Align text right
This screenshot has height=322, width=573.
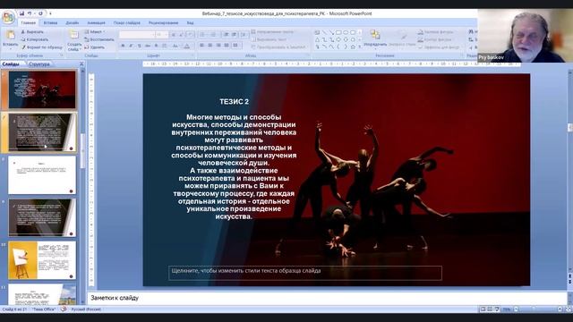218,46
